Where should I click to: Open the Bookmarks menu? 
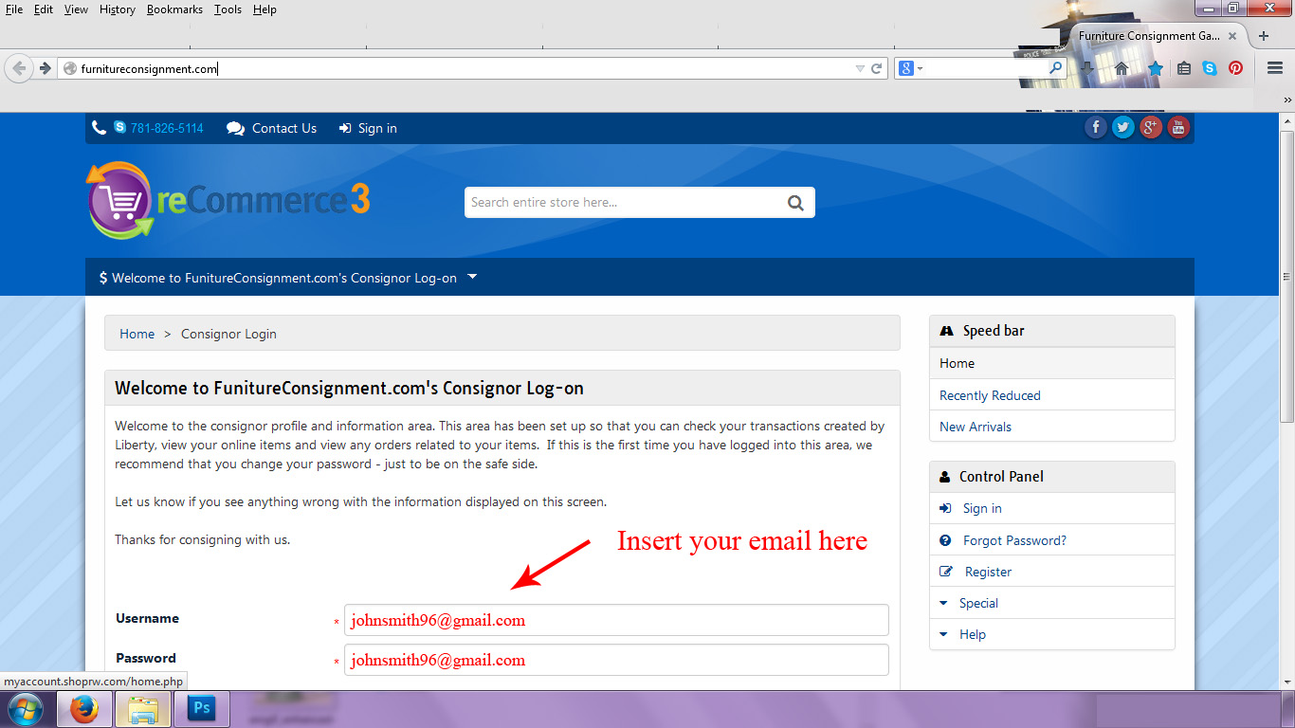click(x=174, y=9)
